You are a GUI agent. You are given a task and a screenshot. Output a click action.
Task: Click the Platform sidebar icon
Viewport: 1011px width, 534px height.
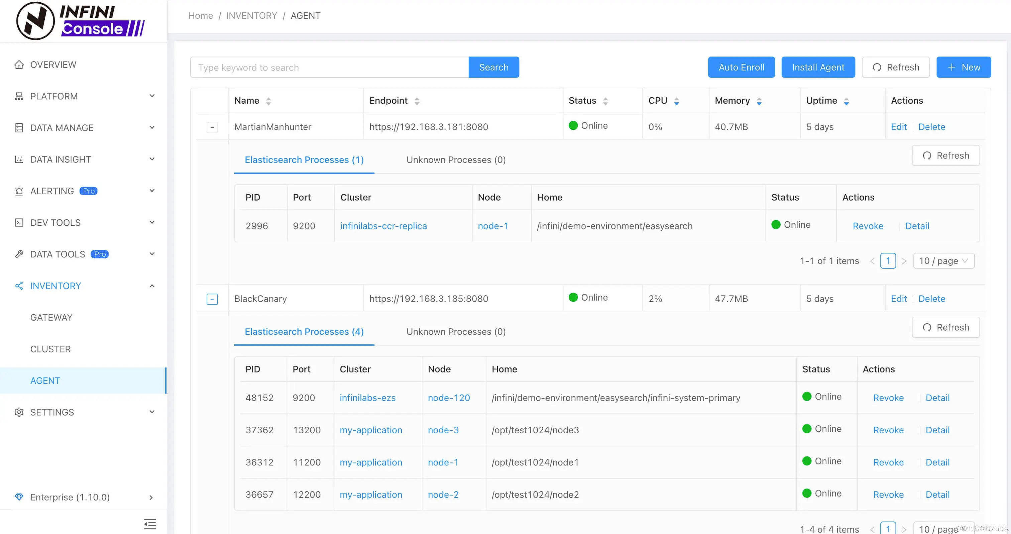pos(19,96)
